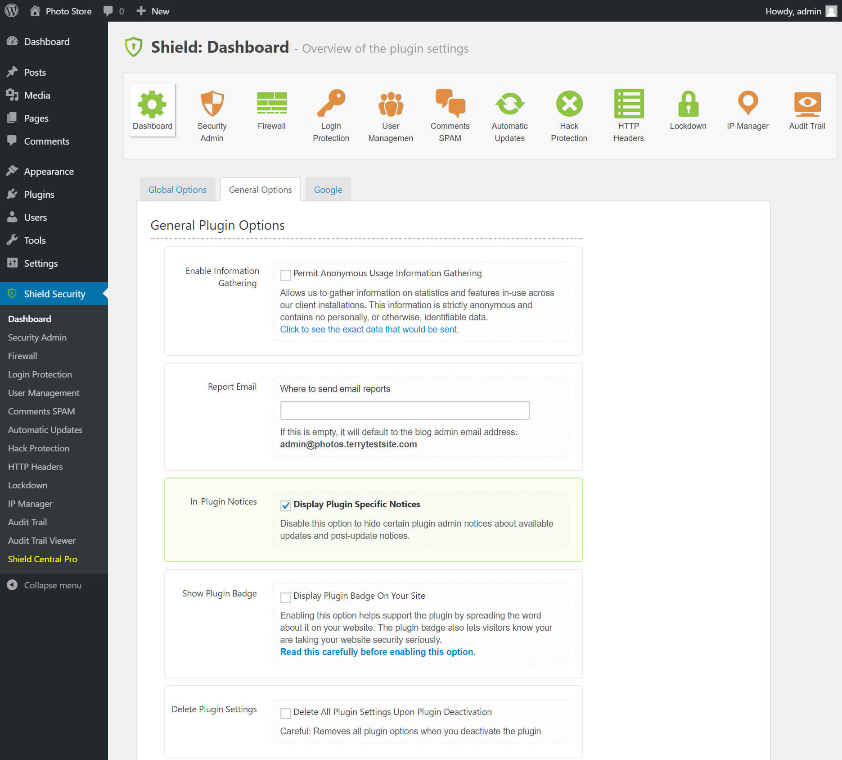842x760 pixels.
Task: Open HTTP Headers list icon
Action: click(x=629, y=104)
